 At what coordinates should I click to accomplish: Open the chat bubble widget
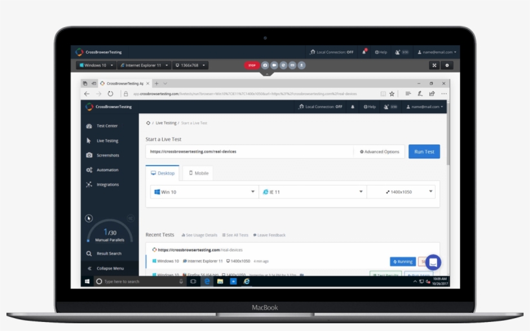(433, 262)
